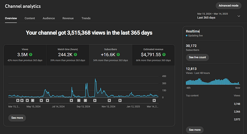Screen dimensions: 247x134
Task: Click See more in the Realtime panel
Action: pyautogui.click(x=195, y=130)
